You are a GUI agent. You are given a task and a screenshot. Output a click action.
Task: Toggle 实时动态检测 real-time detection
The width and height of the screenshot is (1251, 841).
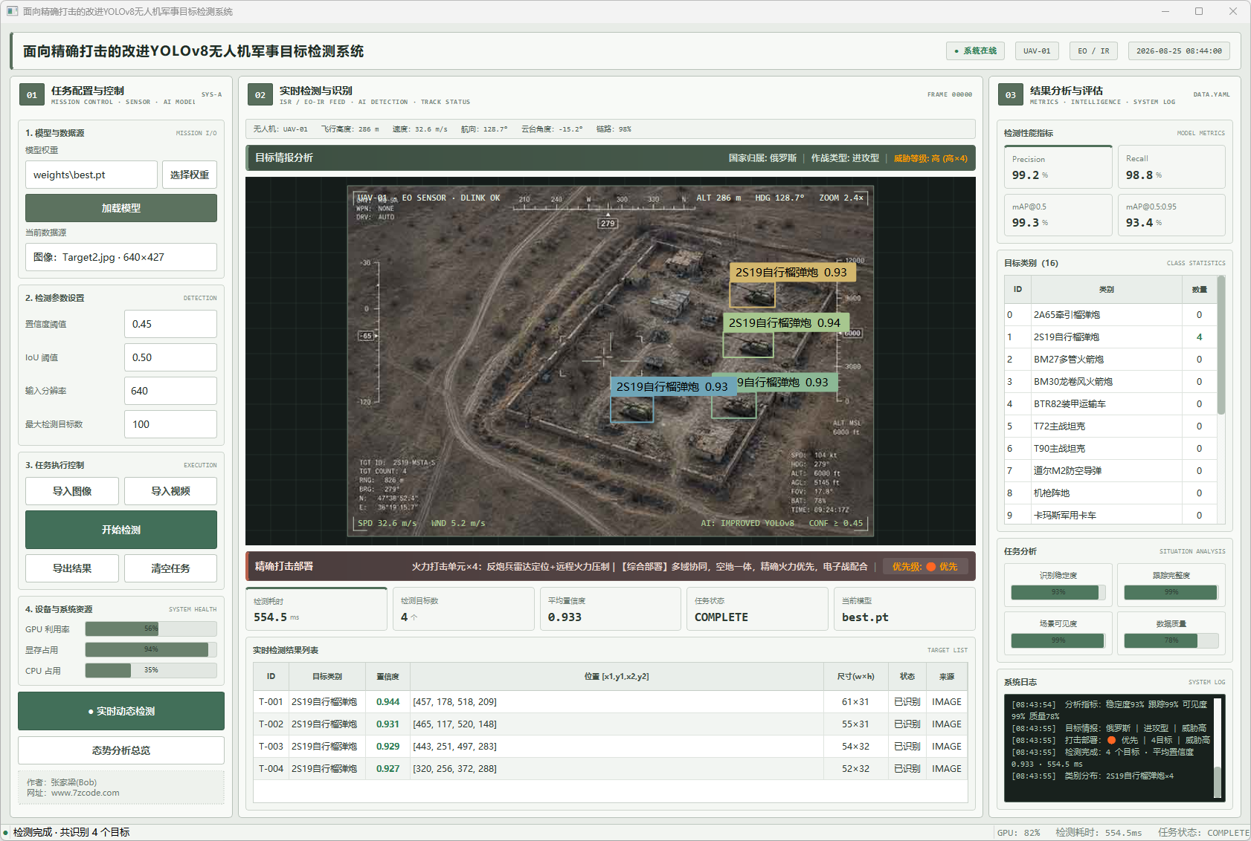[x=121, y=711]
